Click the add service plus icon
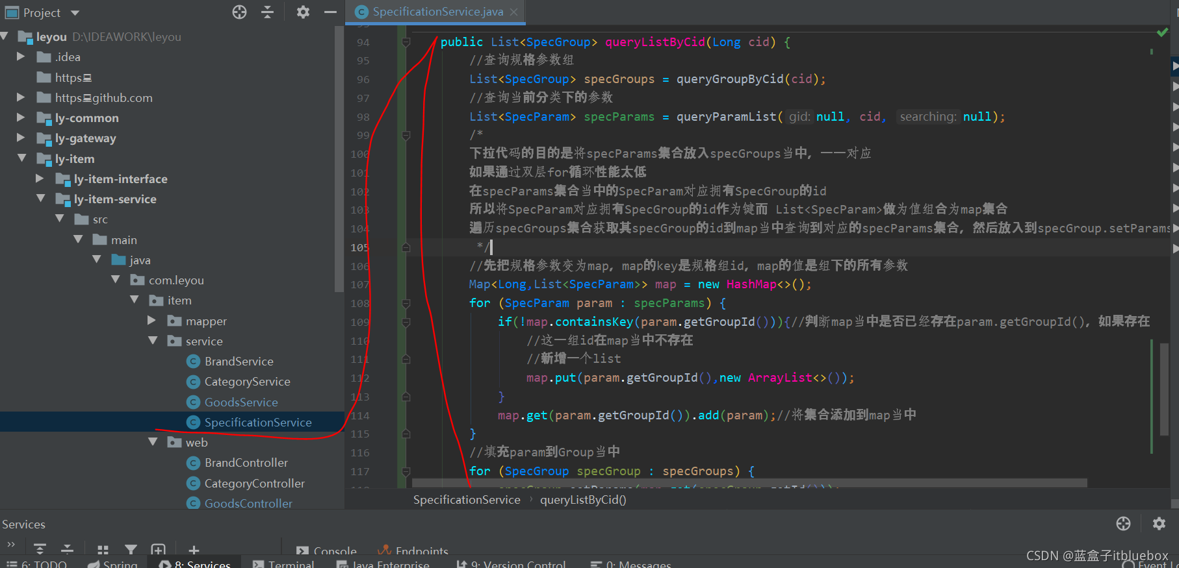Image resolution: width=1179 pixels, height=568 pixels. coord(194,549)
